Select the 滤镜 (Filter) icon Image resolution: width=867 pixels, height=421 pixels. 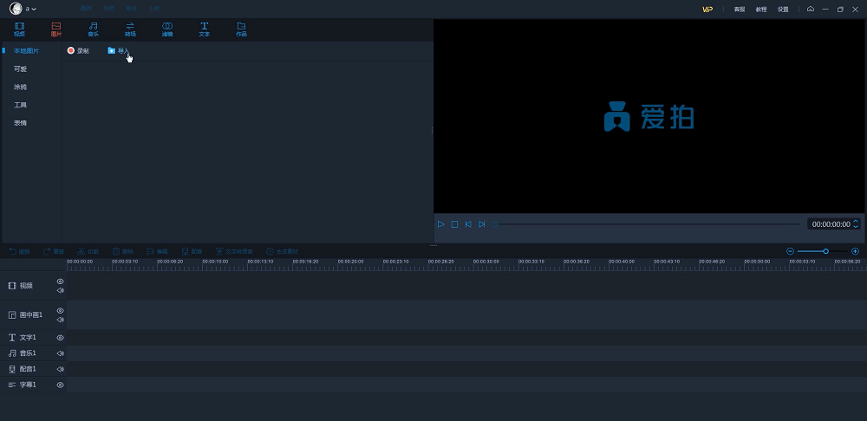167,29
